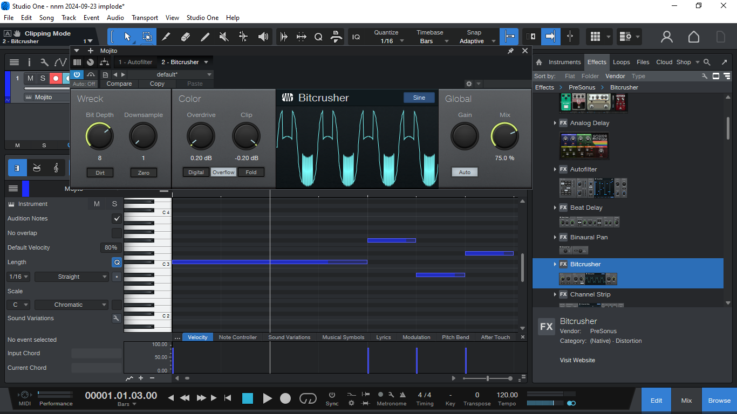Viewport: 737px width, 414px height.
Task: Solo track 1 with S button
Action: pyautogui.click(x=43, y=78)
